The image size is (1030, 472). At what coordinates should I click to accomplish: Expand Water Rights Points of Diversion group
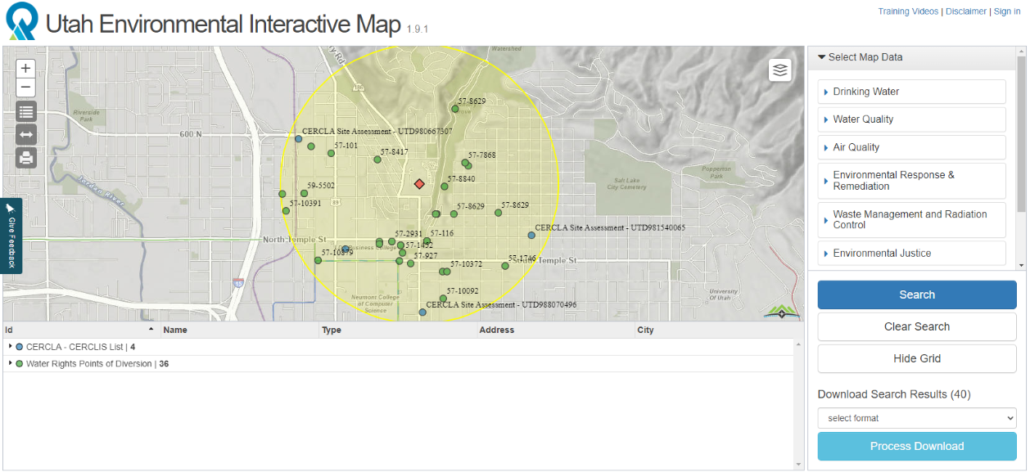tap(11, 363)
